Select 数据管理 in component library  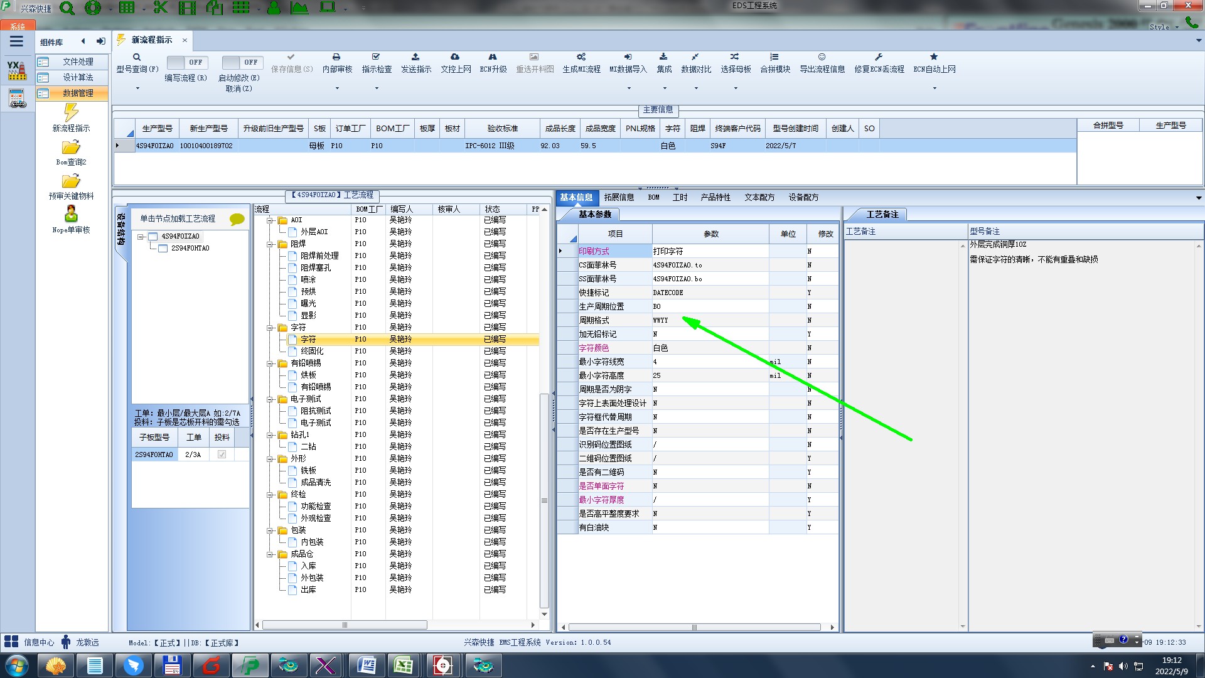(77, 93)
